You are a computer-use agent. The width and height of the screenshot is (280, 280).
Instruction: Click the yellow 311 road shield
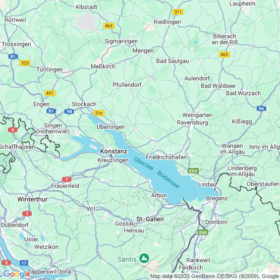(178, 12)
